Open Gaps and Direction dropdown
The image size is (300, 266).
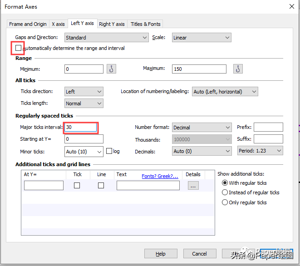click(106, 38)
